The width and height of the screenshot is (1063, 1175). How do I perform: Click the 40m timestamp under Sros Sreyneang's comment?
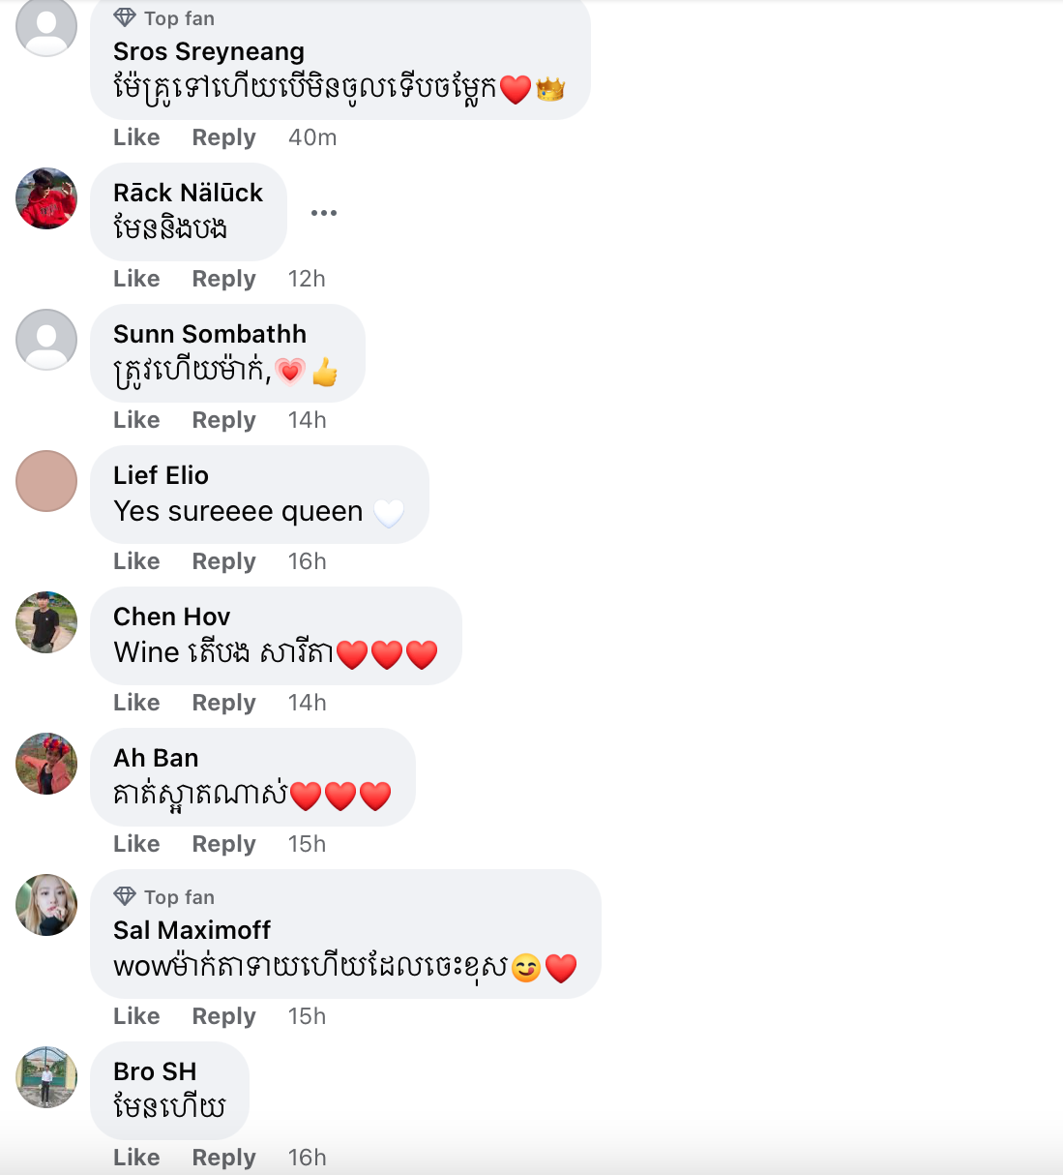click(x=312, y=137)
